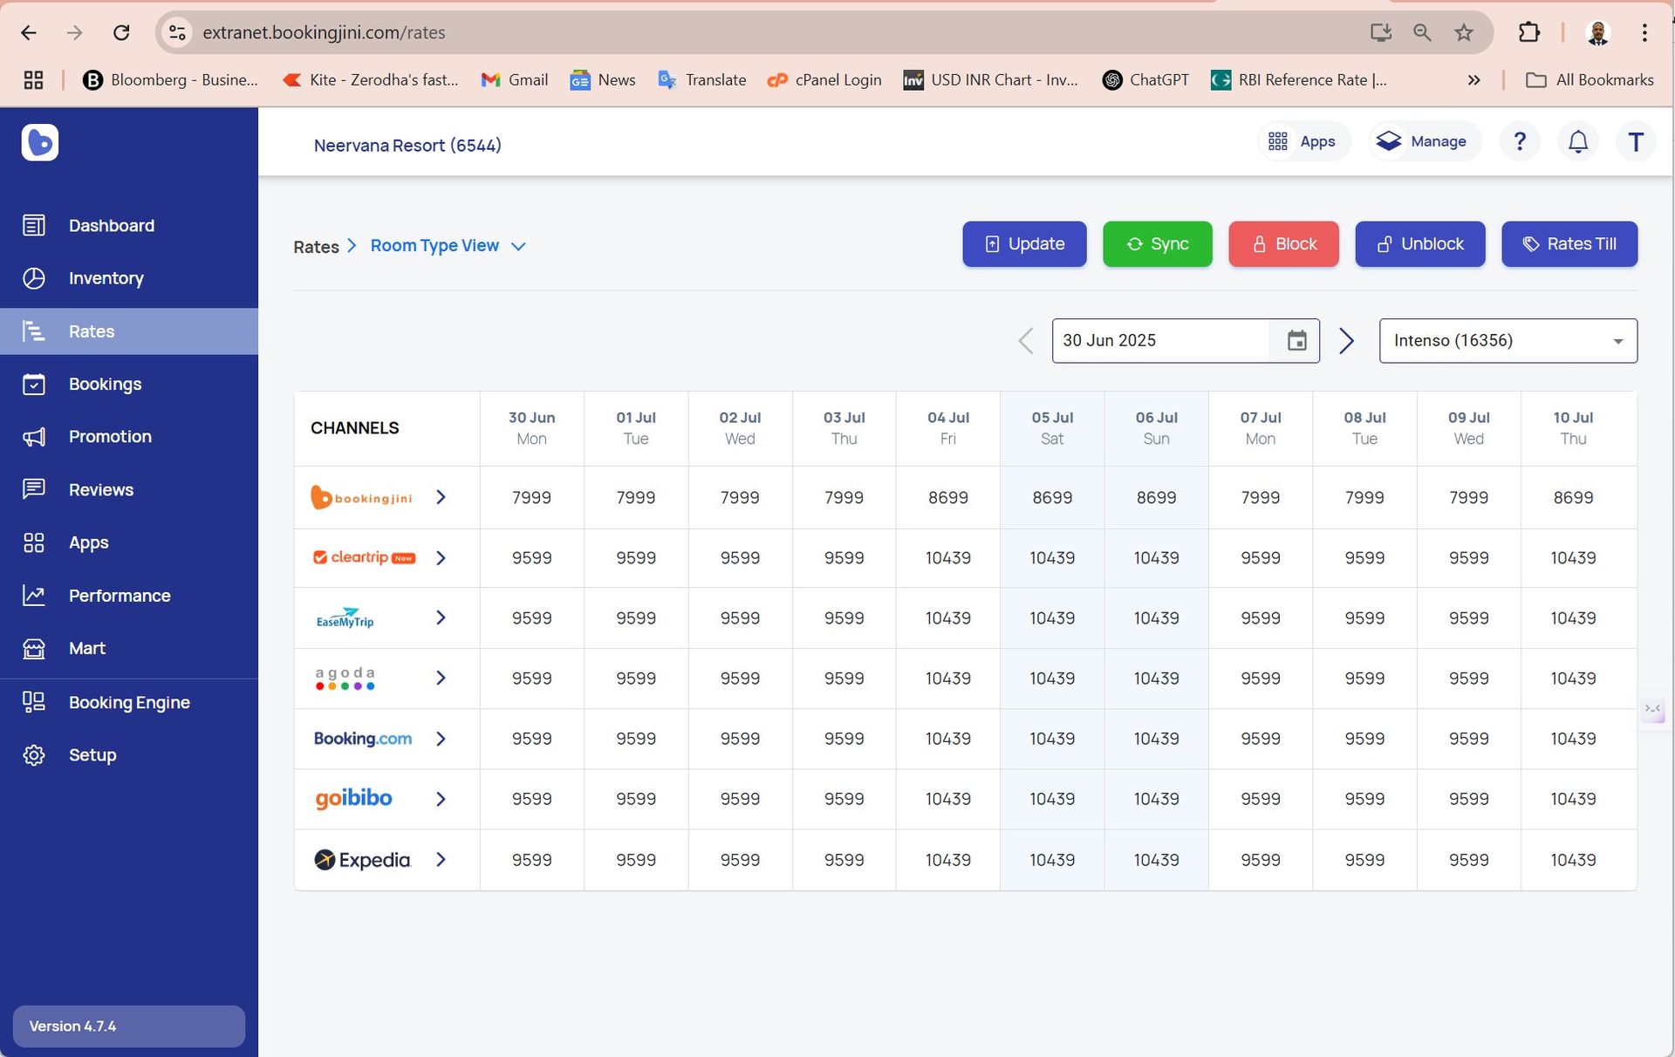This screenshot has width=1675, height=1057.
Task: Open the Room Type View dropdown
Action: click(448, 246)
